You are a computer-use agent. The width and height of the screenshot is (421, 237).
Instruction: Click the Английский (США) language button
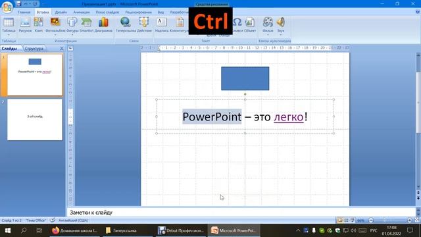[x=73, y=221]
